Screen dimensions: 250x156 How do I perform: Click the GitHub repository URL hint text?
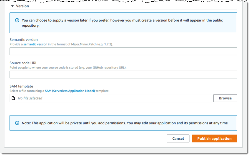(x=68, y=68)
